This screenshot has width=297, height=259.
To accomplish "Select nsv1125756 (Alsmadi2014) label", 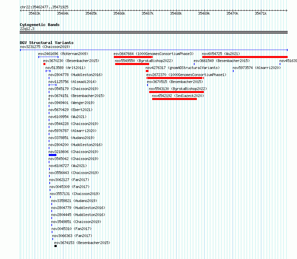I will point(72,82).
